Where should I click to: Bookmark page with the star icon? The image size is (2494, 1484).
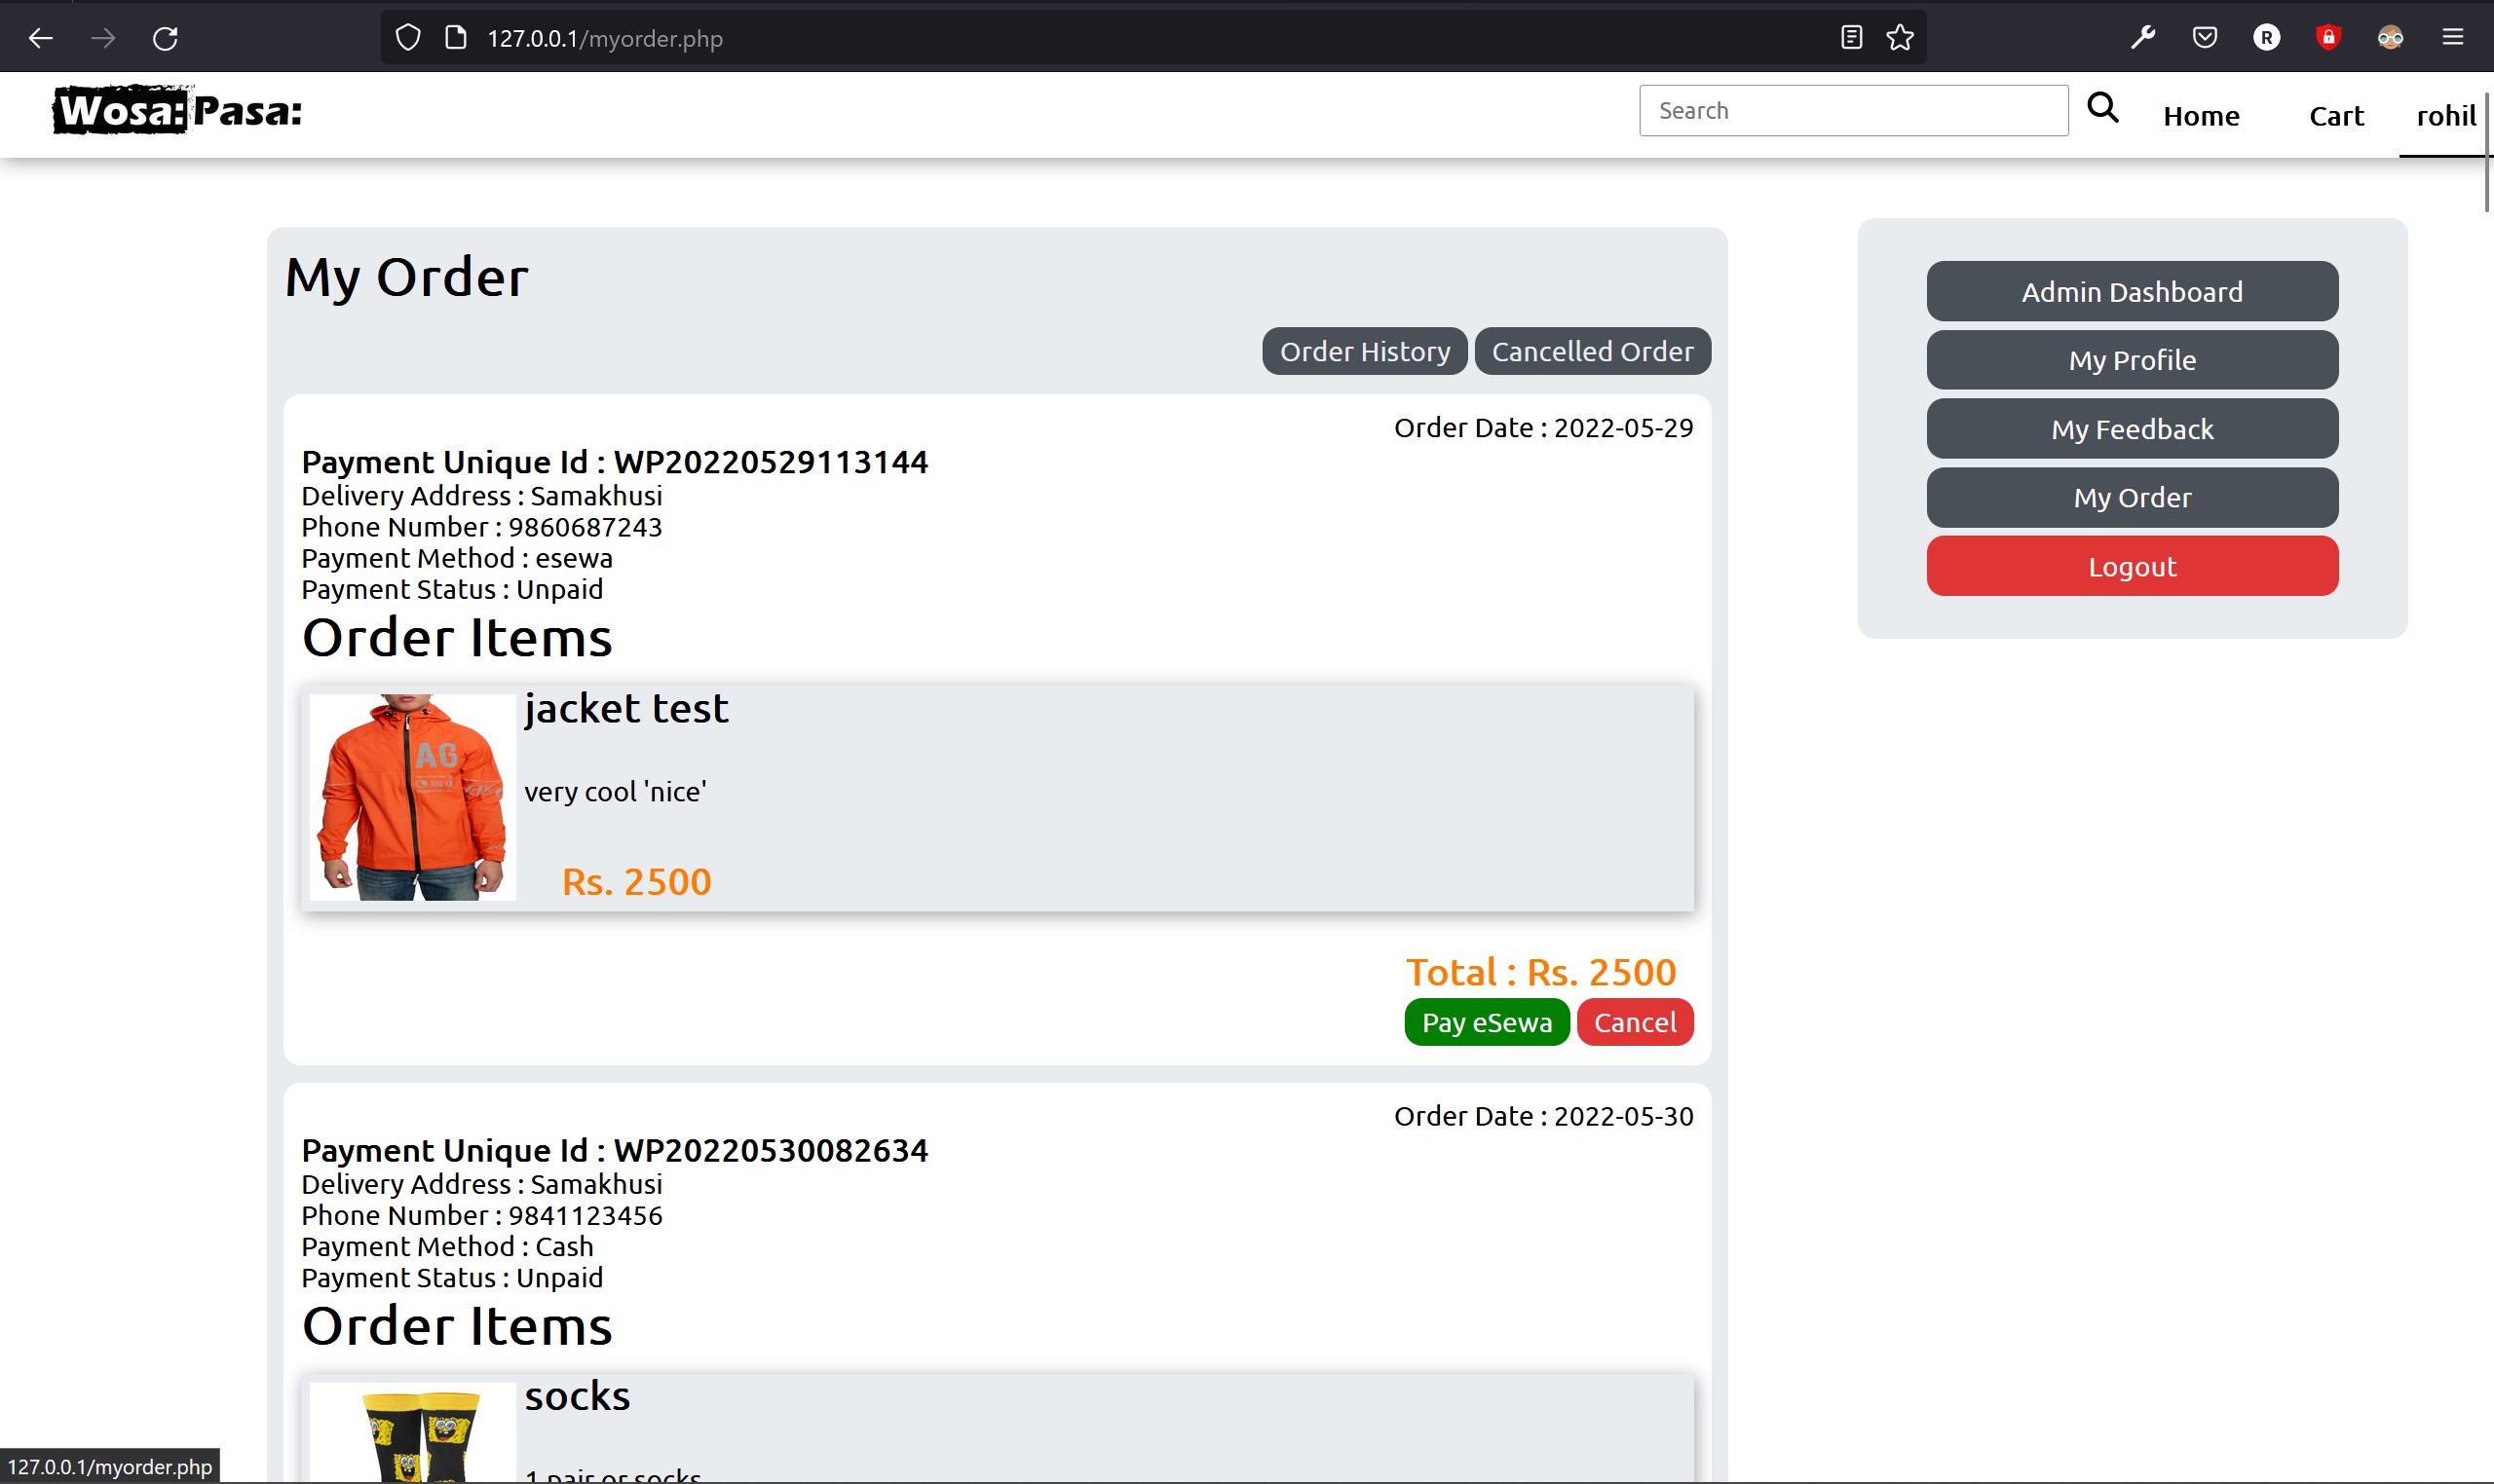pyautogui.click(x=1899, y=38)
